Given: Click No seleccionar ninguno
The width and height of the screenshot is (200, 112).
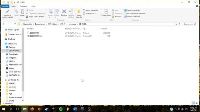Looking at the screenshot, I should [x=135, y=13].
